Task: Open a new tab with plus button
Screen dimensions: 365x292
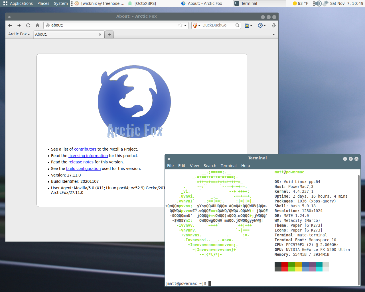Action: tap(109, 35)
